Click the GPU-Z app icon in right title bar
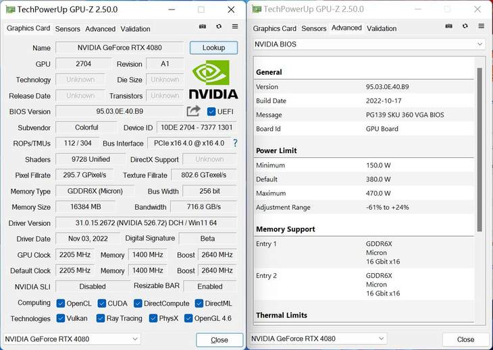The height and width of the screenshot is (350, 493). click(x=257, y=9)
